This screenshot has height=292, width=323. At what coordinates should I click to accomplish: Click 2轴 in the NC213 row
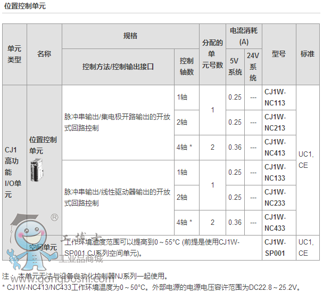pyautogui.click(x=182, y=122)
